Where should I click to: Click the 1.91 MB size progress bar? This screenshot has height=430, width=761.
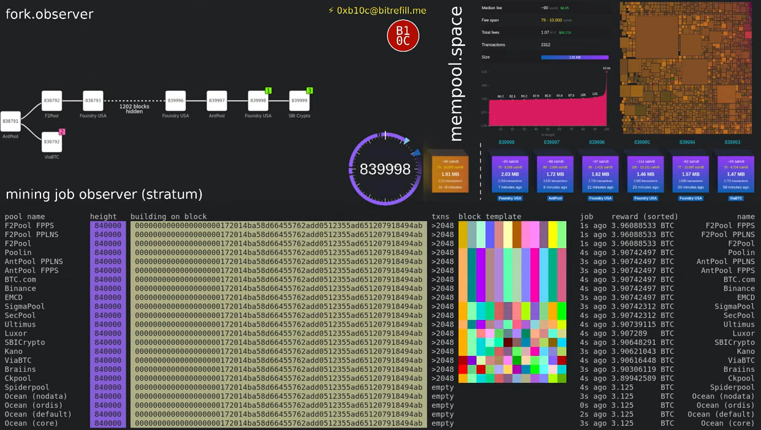click(575, 57)
